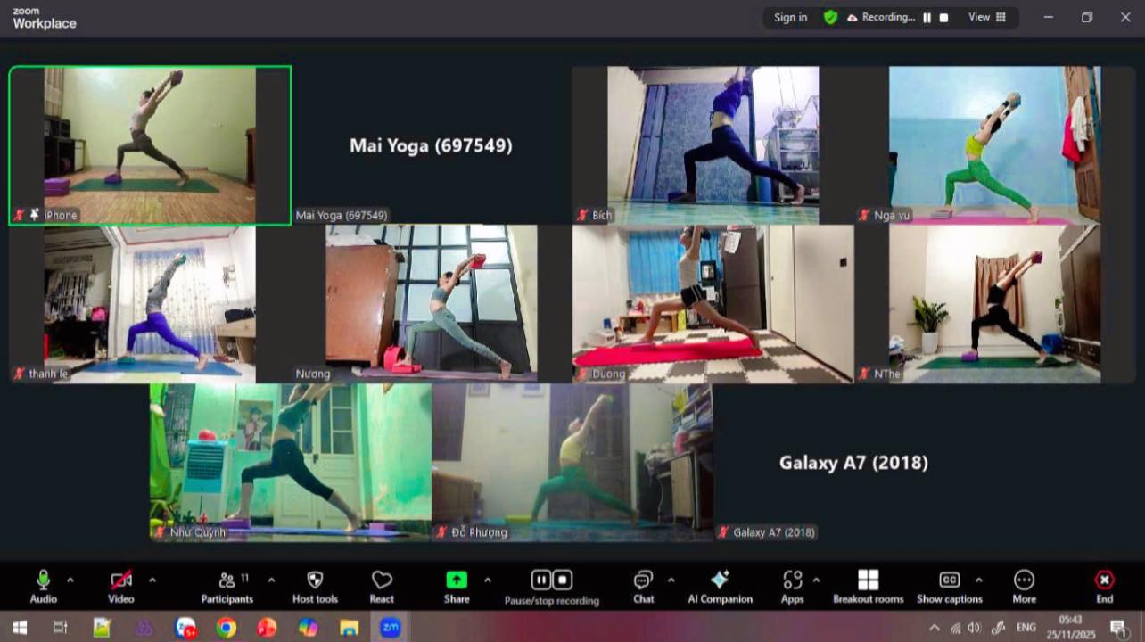Open the Participants list
1145x642 pixels.
click(227, 580)
